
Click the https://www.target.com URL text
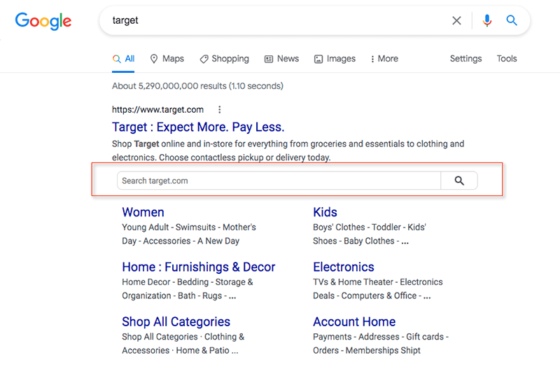tap(158, 110)
